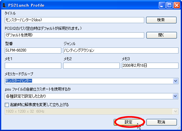Minimize the PS2Lunch Profile window
This screenshot has width=182, height=131.
[162, 5]
